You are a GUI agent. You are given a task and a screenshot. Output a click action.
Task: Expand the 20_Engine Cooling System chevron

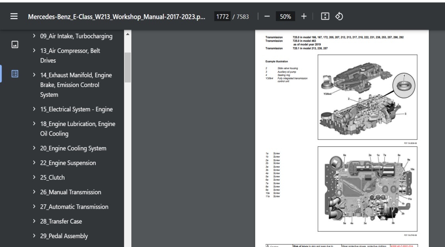[34, 148]
